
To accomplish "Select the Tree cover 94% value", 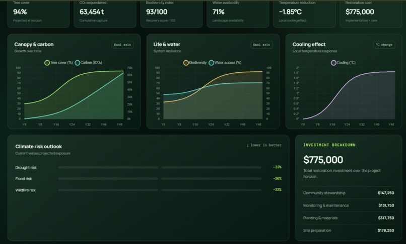I will click(20, 12).
